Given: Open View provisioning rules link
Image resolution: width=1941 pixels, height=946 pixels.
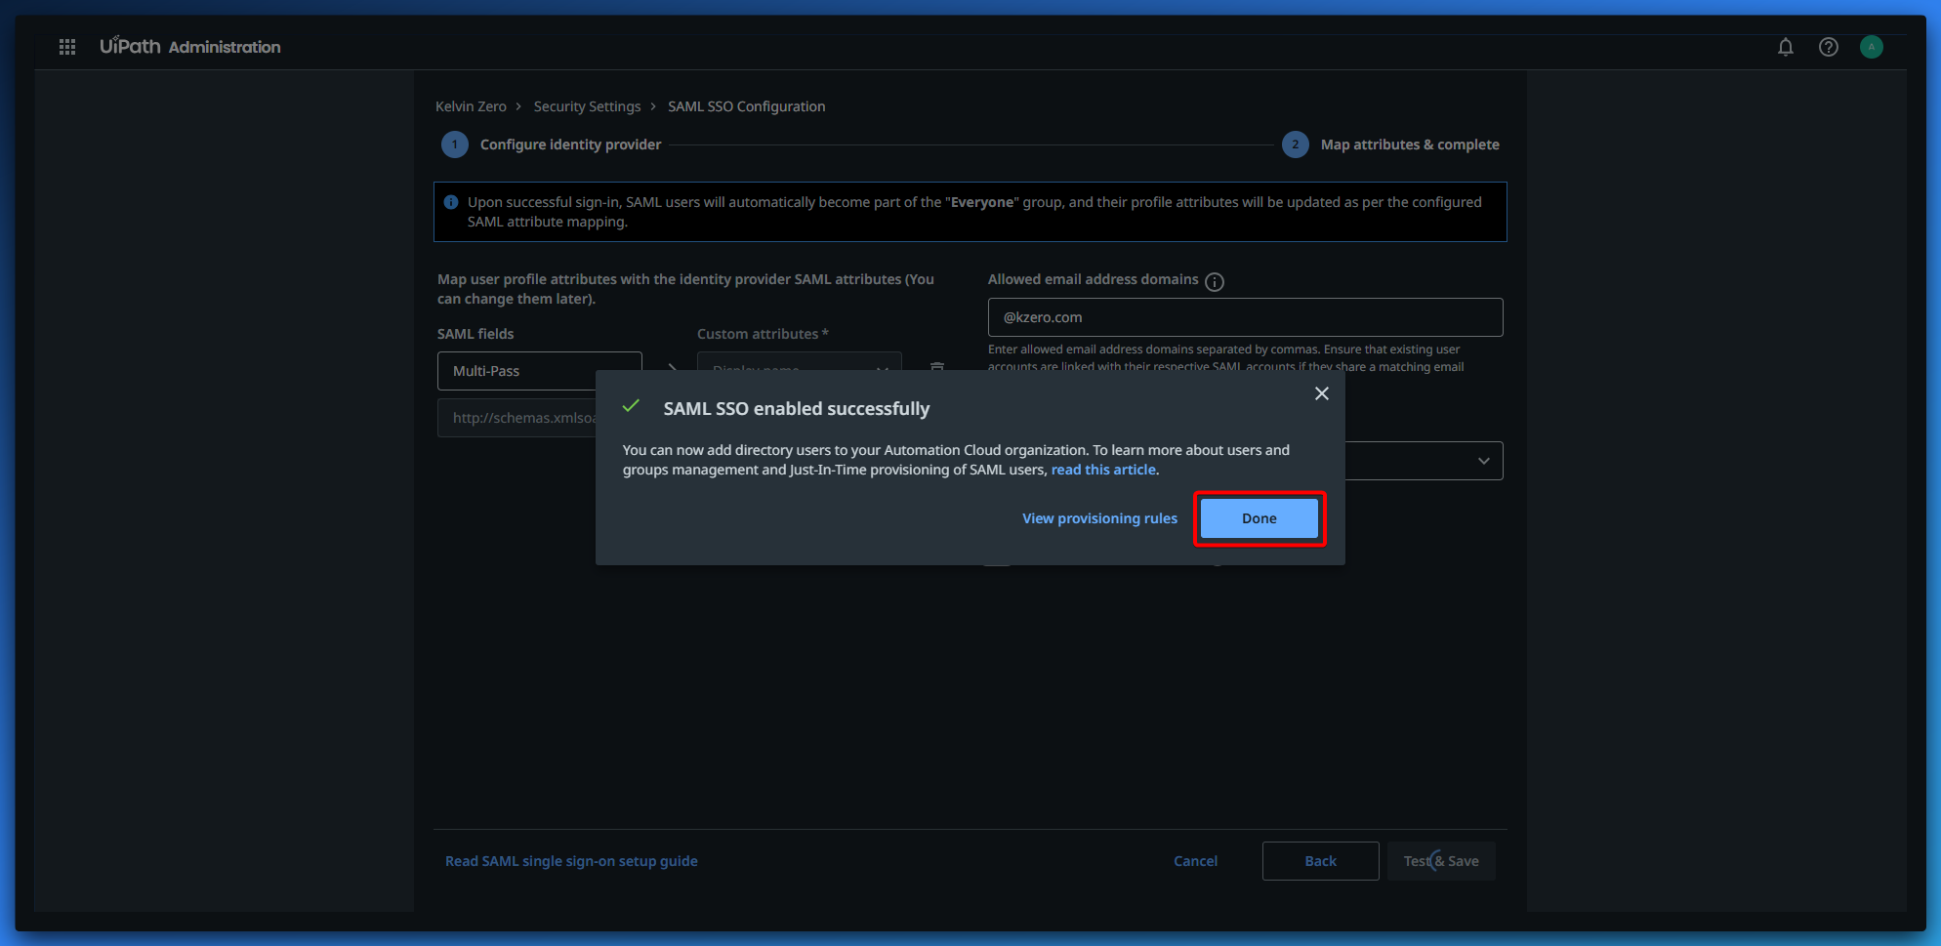Looking at the screenshot, I should click(1099, 518).
